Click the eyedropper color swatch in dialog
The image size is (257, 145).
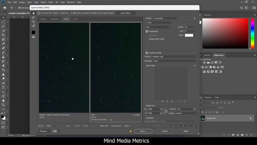tap(33, 32)
